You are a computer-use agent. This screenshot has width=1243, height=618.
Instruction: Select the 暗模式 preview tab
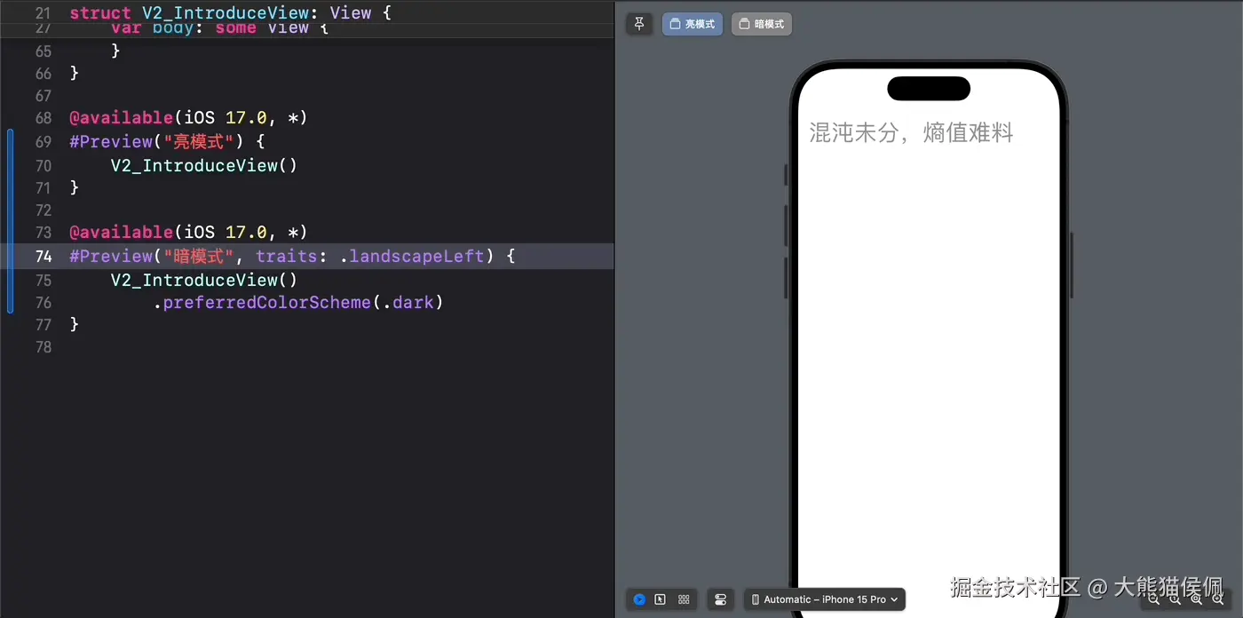coord(761,23)
